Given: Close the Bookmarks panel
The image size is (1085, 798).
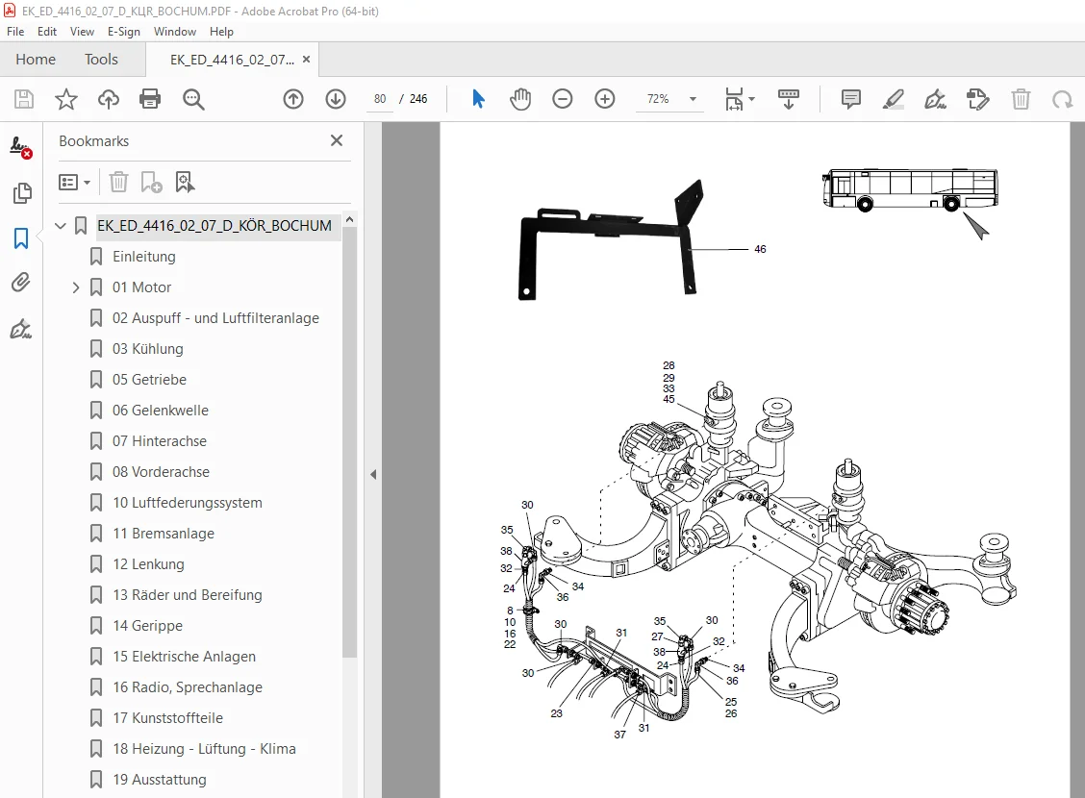Looking at the screenshot, I should pos(337,140).
